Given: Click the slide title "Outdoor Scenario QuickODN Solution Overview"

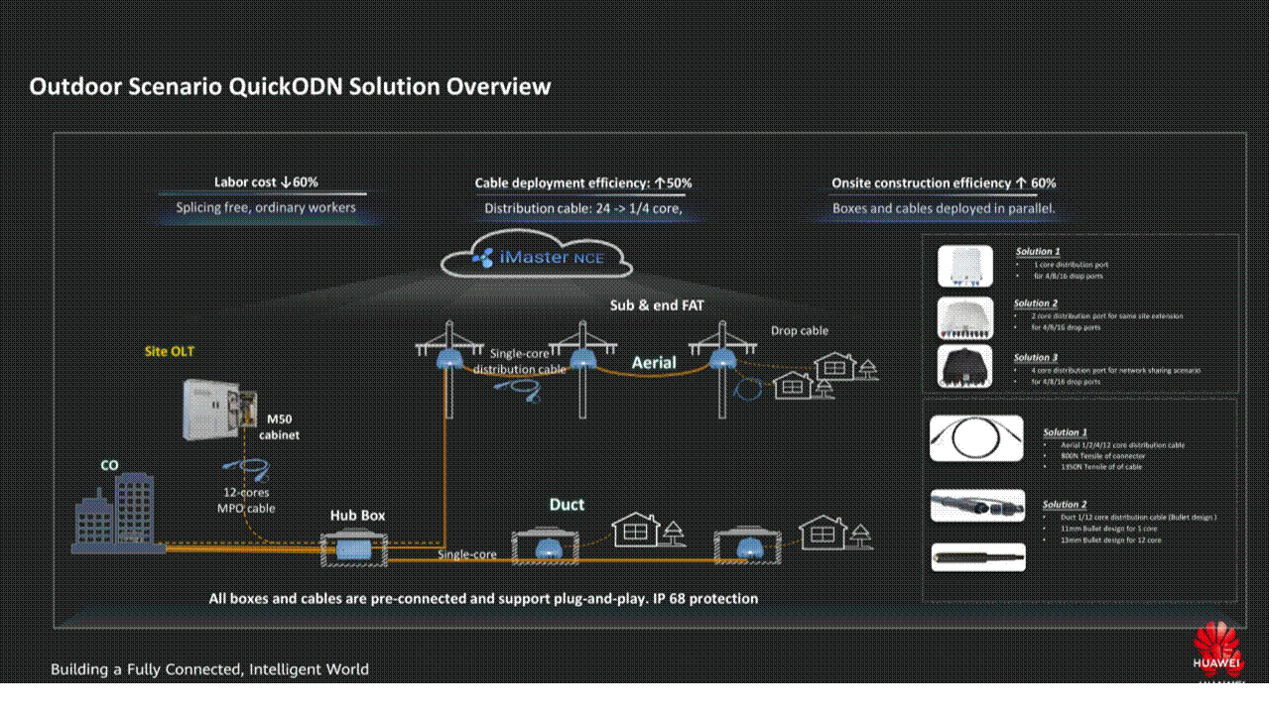Looking at the screenshot, I should point(290,86).
